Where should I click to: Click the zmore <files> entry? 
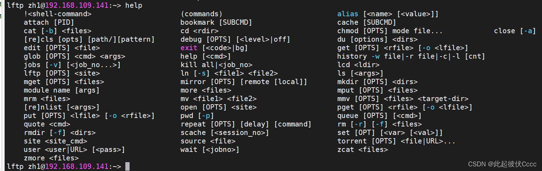[51, 158]
